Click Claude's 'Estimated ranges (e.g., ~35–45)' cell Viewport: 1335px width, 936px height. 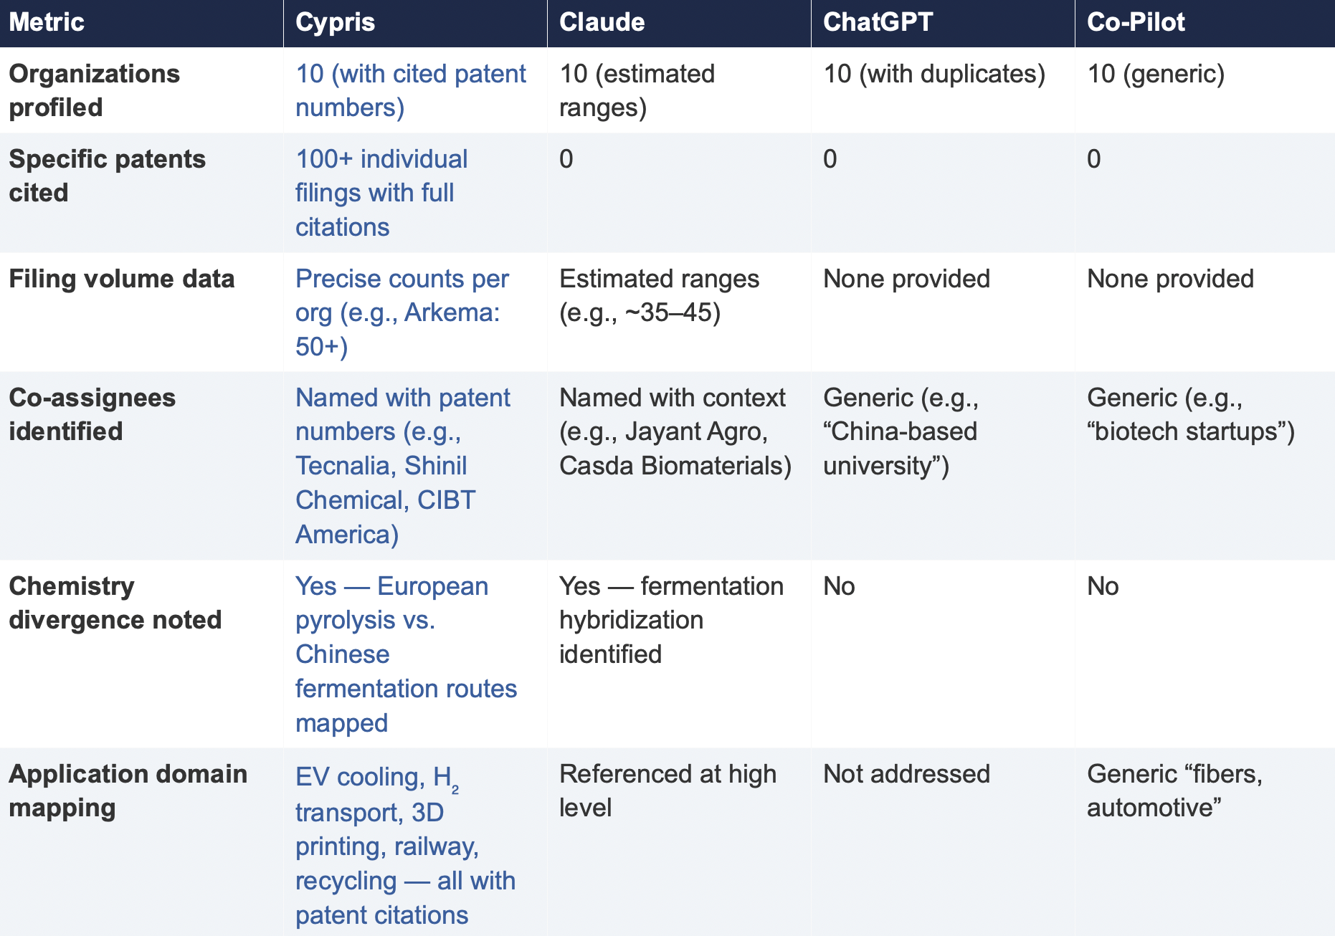[x=659, y=295]
